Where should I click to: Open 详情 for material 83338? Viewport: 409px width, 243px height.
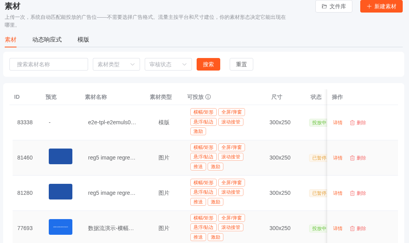click(337, 123)
